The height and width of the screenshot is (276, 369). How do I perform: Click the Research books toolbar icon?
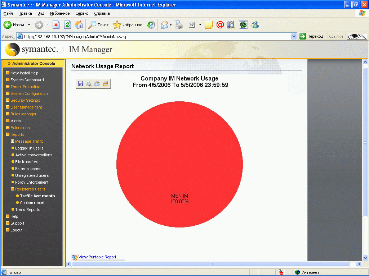[231, 25]
